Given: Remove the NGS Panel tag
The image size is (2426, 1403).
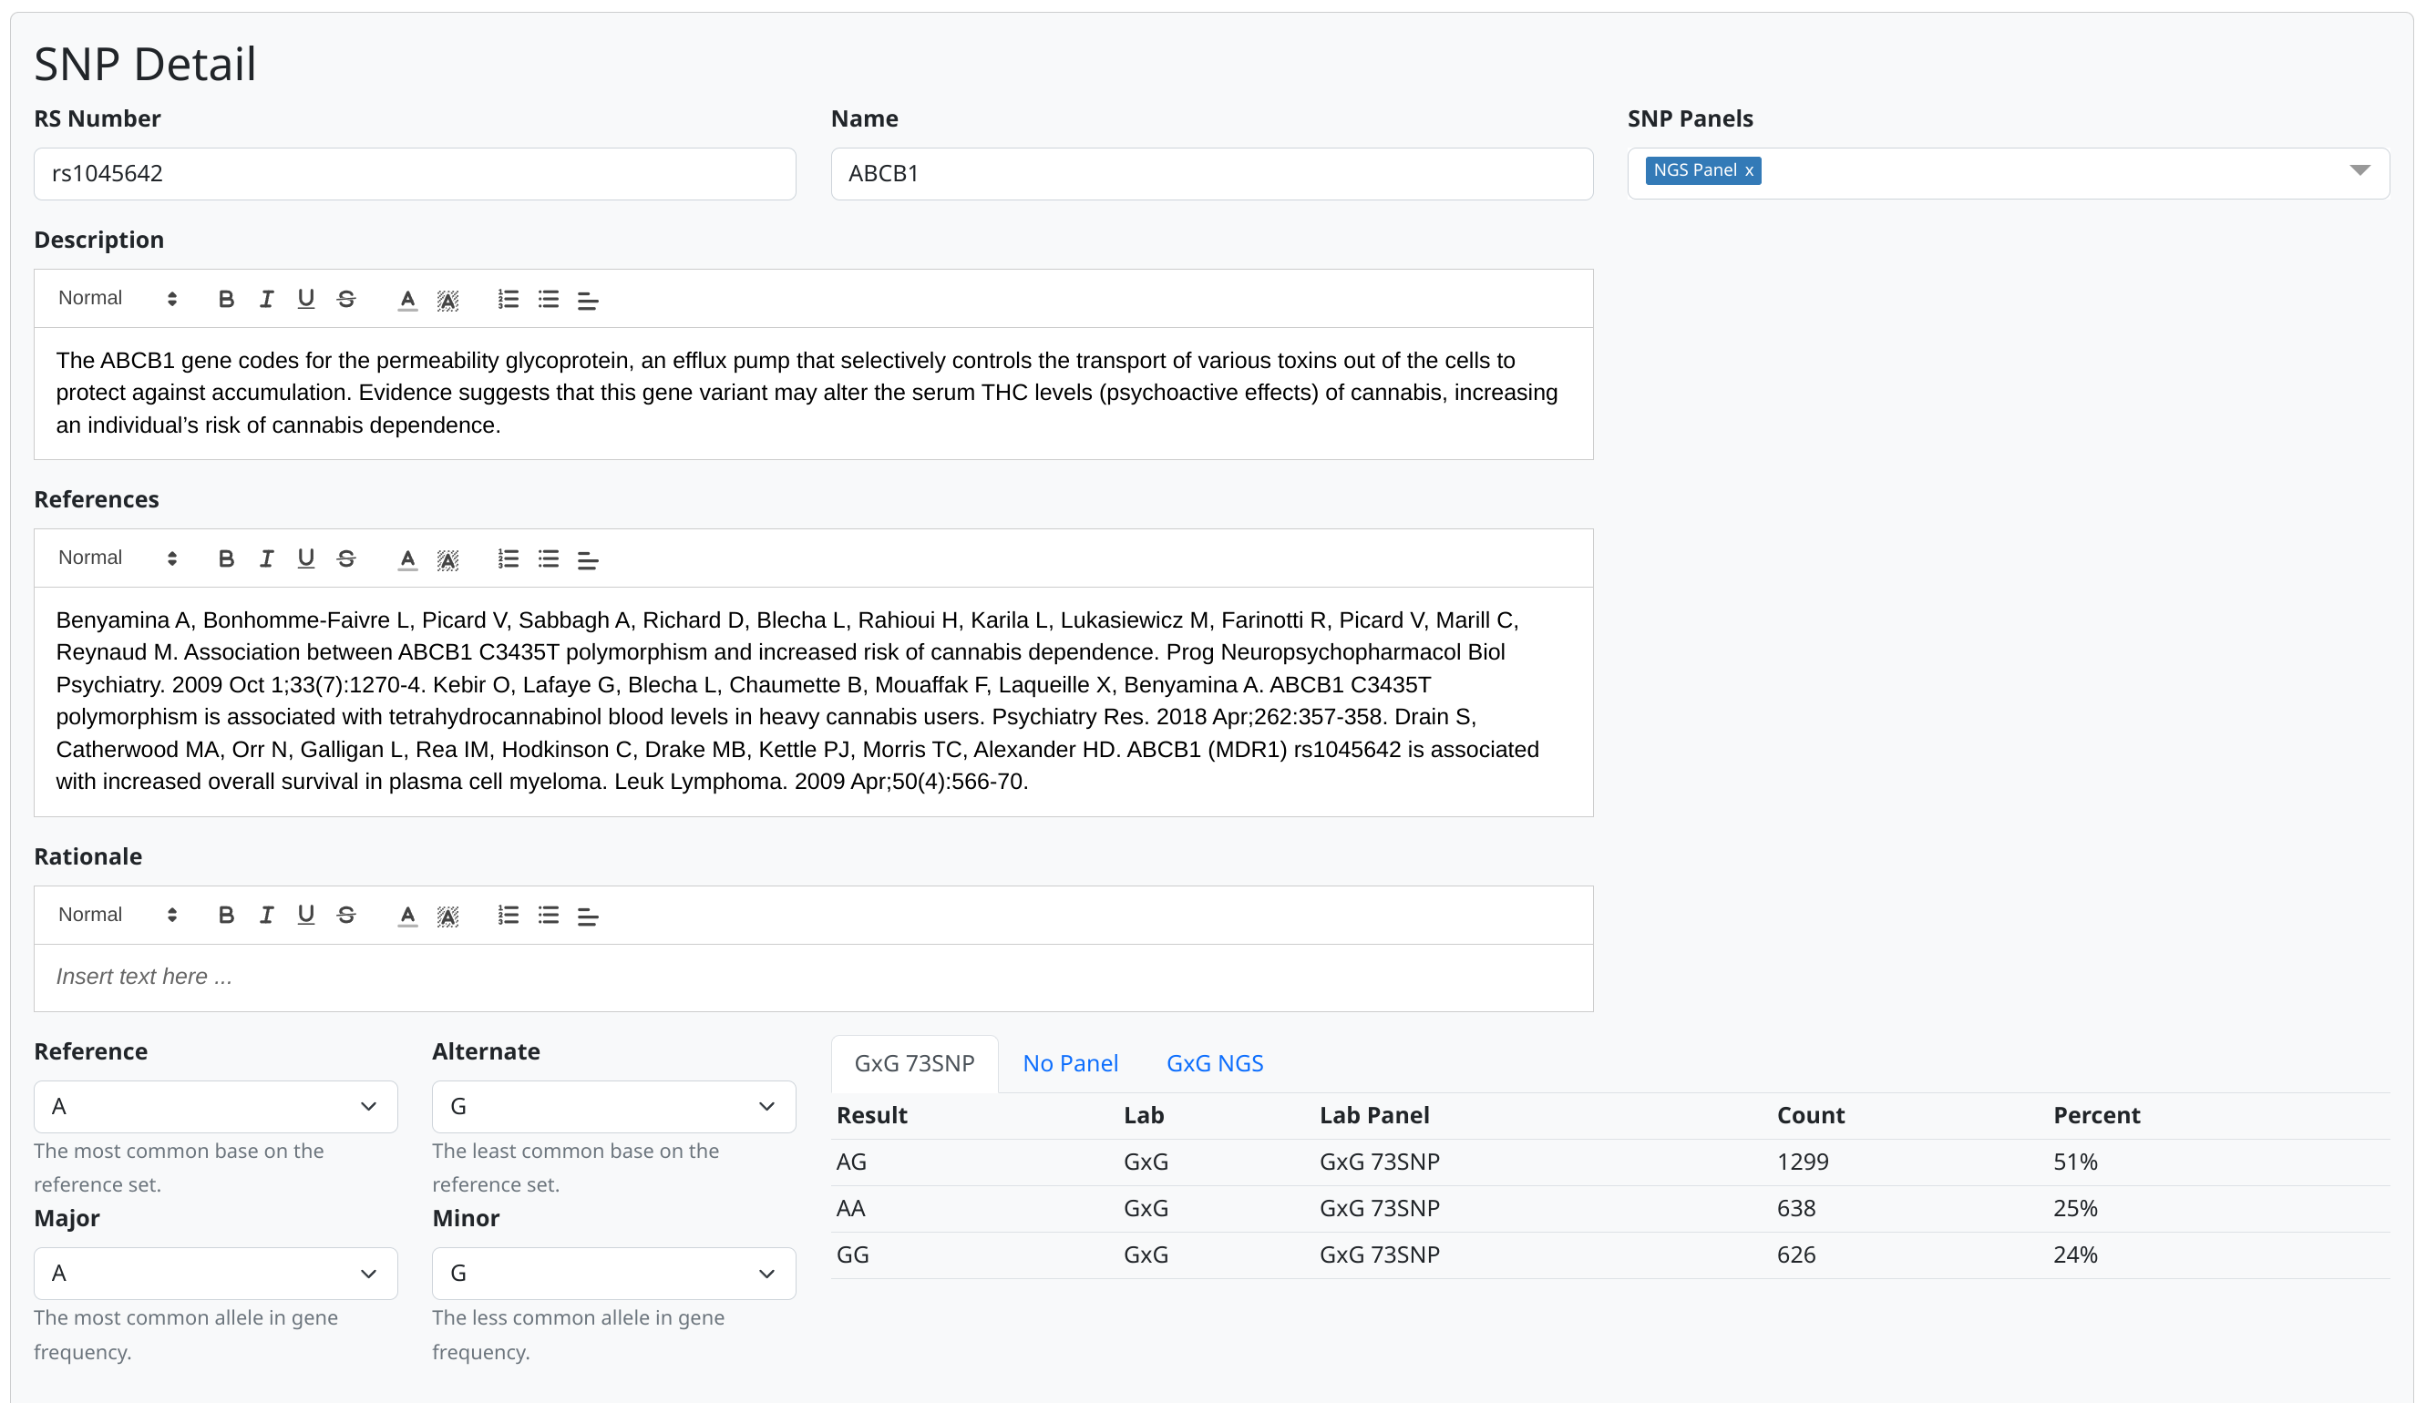Looking at the screenshot, I should 1749,171.
